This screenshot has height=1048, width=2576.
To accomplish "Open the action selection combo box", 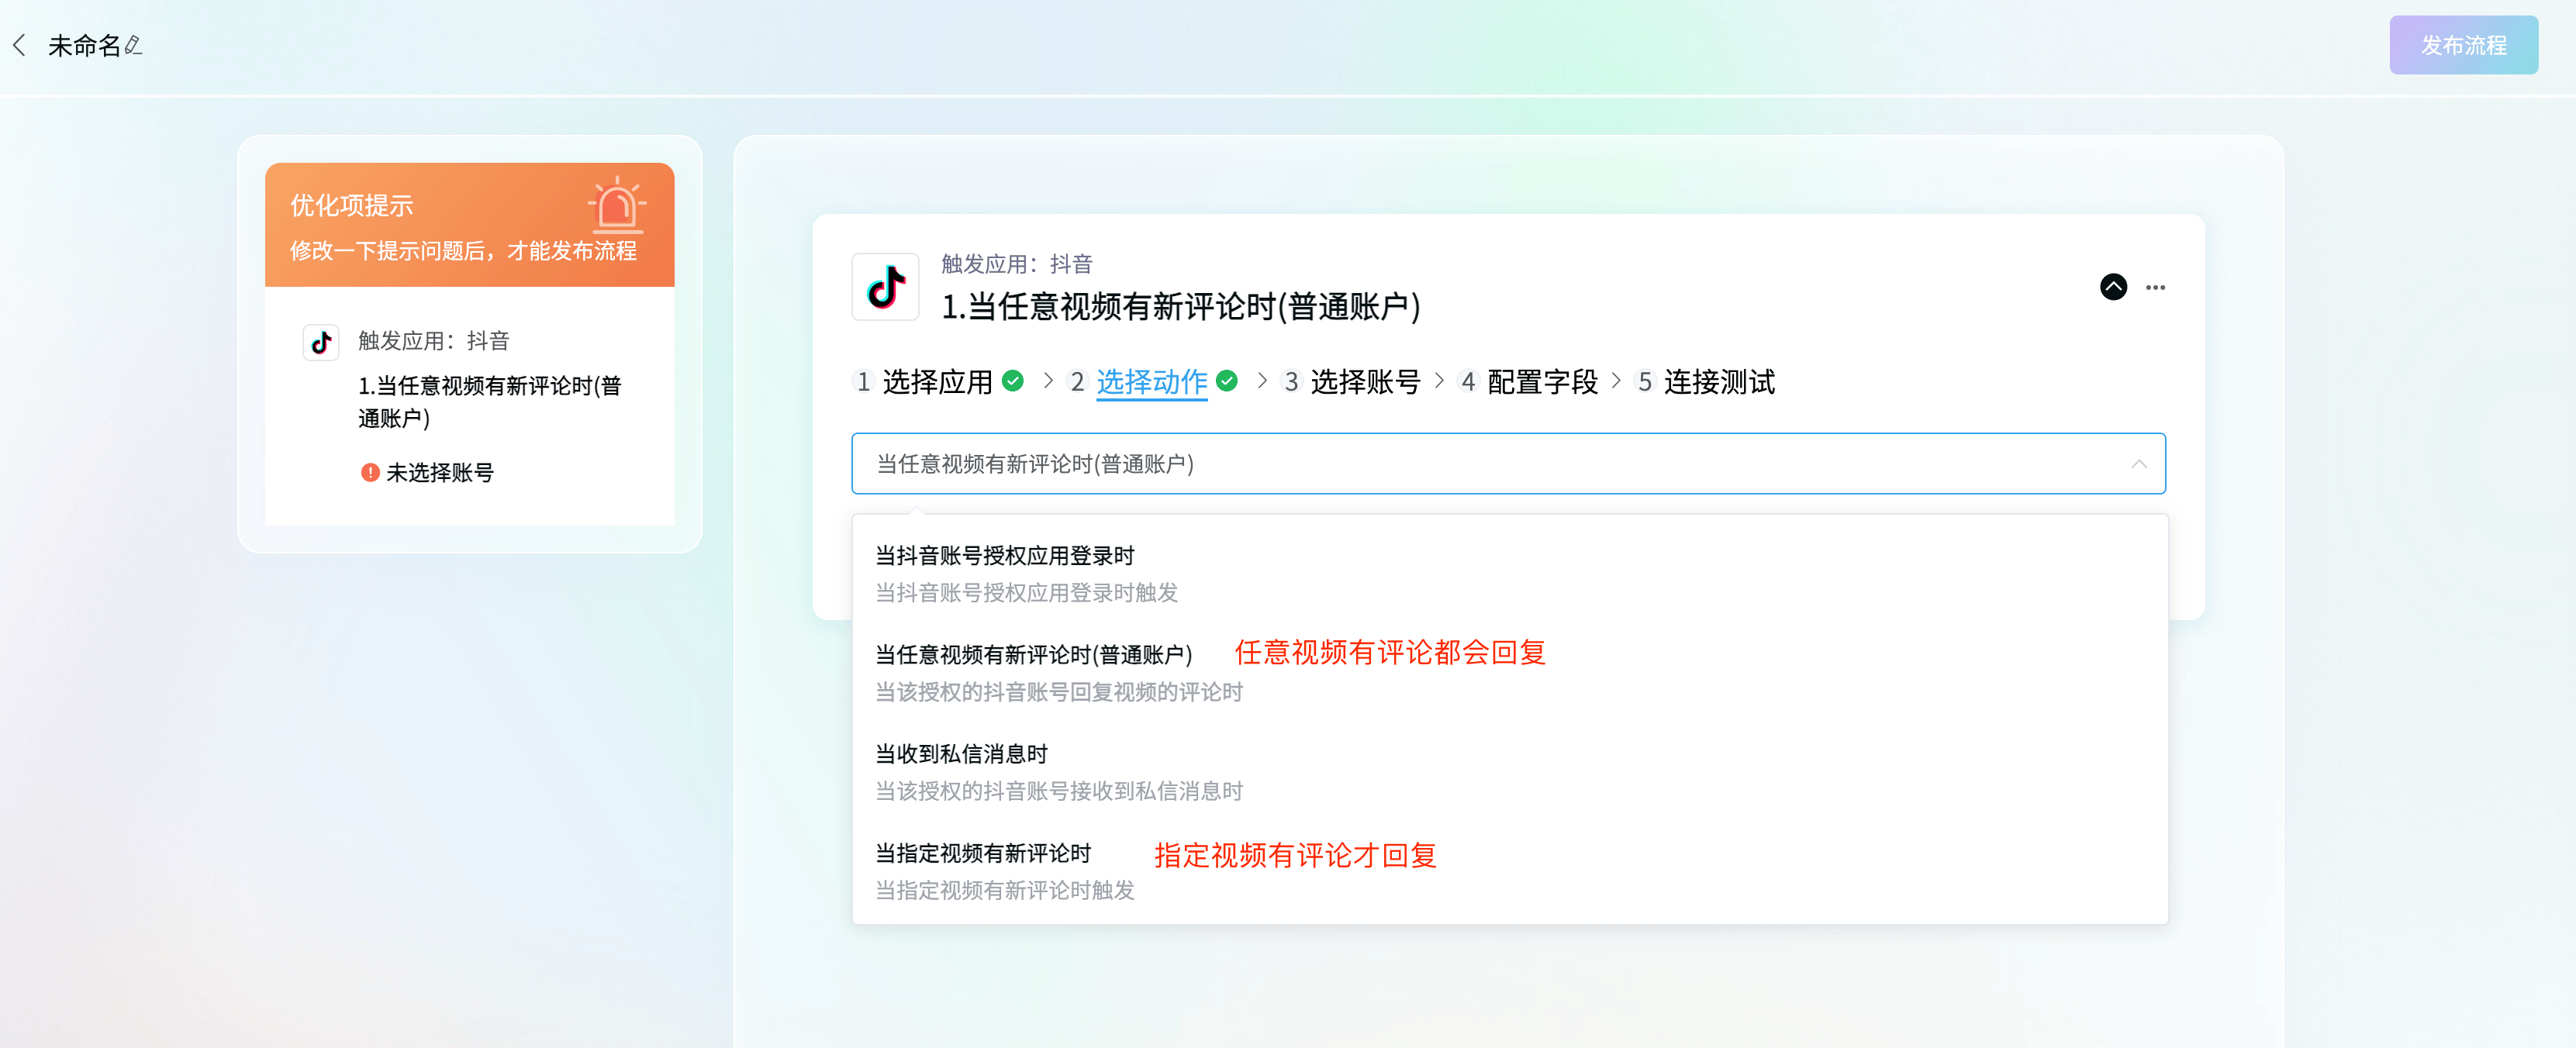I will pyautogui.click(x=1508, y=463).
